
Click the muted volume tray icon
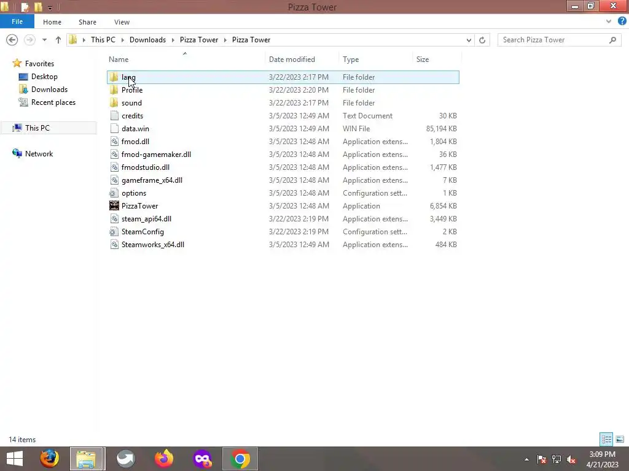[571, 459]
